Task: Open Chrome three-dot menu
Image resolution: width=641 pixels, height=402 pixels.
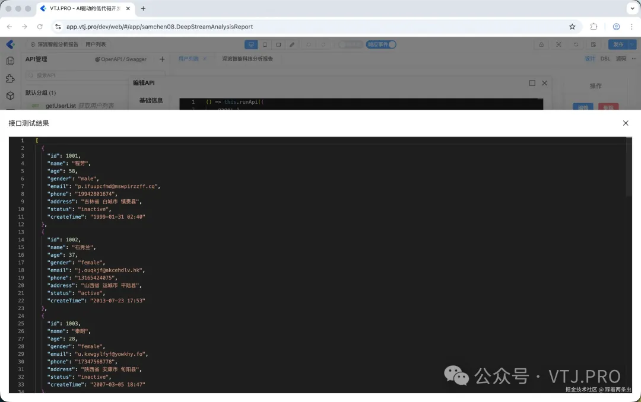Action: [632, 27]
